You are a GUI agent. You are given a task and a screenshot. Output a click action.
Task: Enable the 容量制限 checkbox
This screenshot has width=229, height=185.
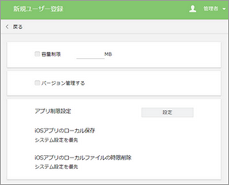point(37,54)
